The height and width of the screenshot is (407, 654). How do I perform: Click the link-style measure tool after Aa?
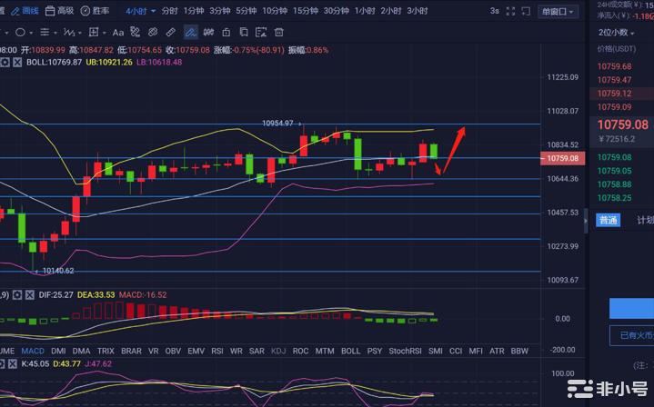point(153,32)
